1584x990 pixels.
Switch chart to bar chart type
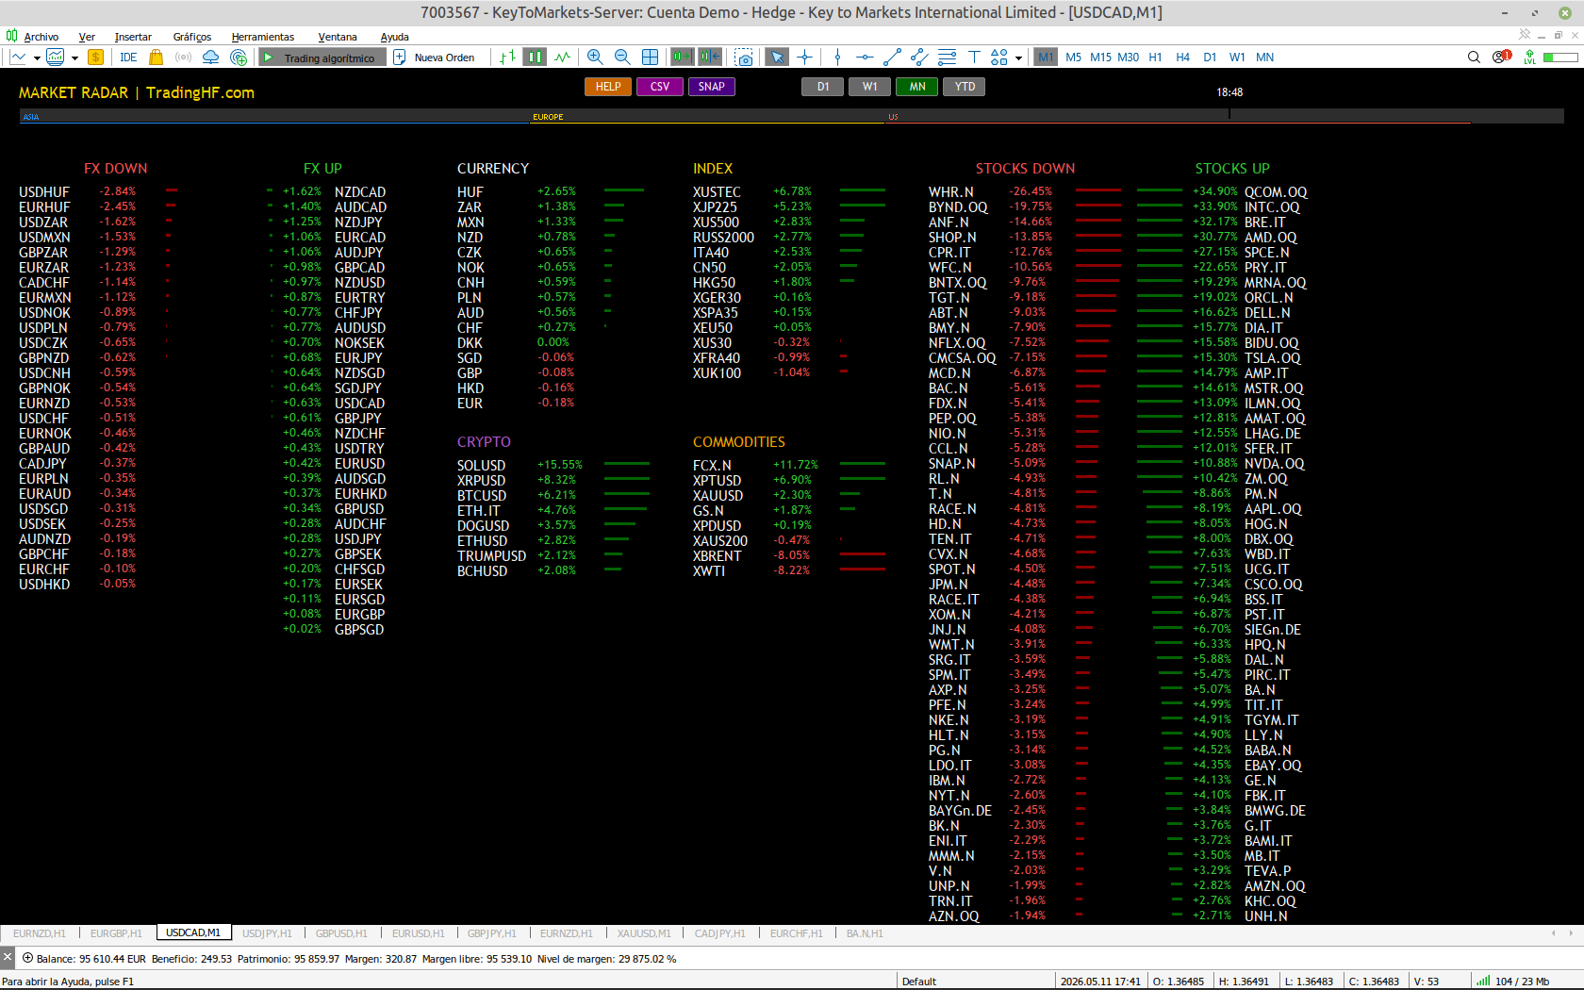pyautogui.click(x=507, y=58)
